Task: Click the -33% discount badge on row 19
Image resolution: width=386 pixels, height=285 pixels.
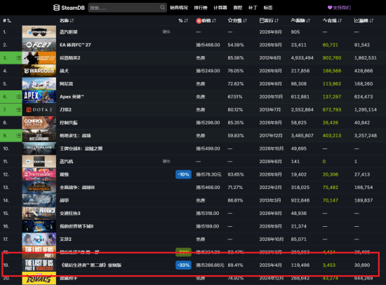Action: 183,265
